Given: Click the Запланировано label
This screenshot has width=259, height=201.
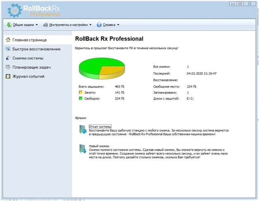Looking at the screenshot, I should point(165,92).
